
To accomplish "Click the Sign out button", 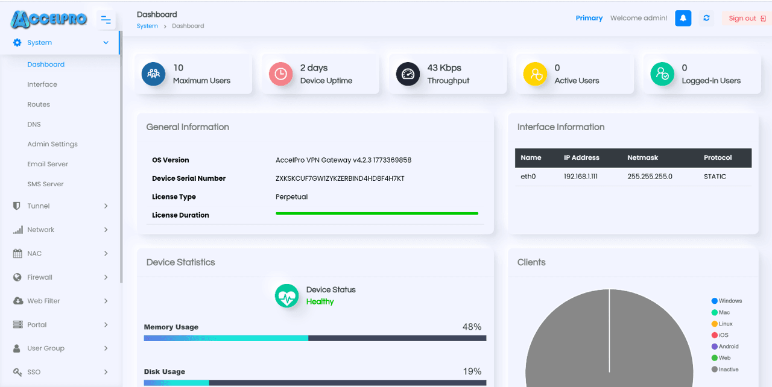I will [x=747, y=18].
